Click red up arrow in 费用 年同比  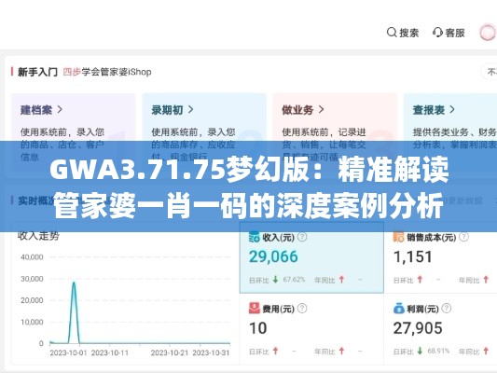[x=341, y=351]
